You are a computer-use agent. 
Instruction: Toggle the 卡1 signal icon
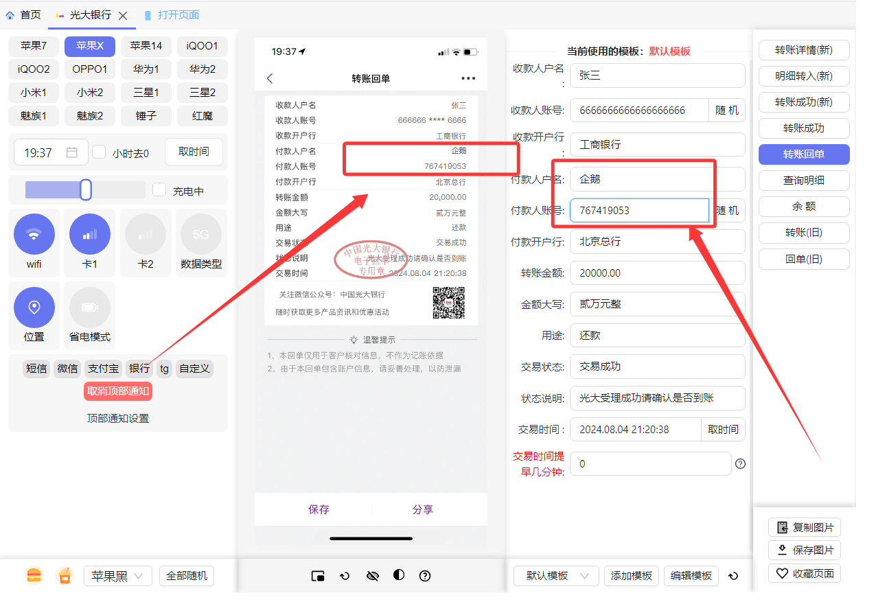click(x=90, y=234)
